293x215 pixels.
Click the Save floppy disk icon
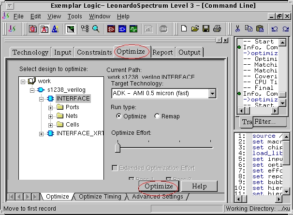(x=206, y=29)
